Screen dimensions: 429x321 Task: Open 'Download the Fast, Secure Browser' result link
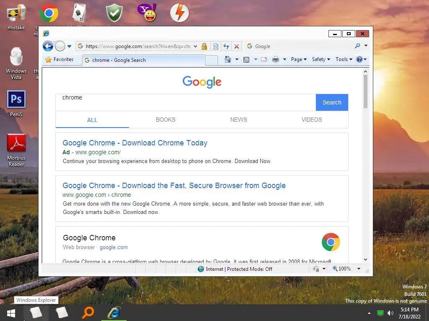[174, 185]
